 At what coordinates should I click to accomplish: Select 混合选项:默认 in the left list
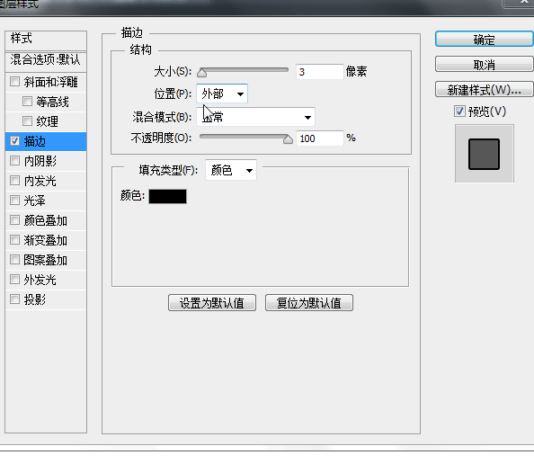[x=46, y=60]
